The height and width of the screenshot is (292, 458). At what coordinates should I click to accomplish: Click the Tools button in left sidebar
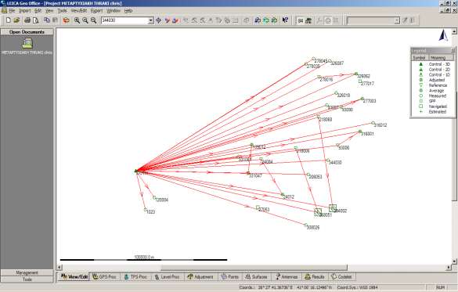click(x=27, y=279)
